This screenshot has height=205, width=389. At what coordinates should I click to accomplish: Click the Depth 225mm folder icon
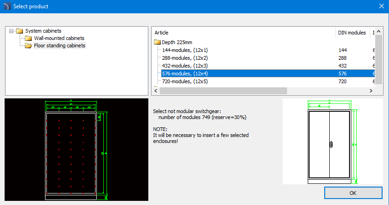[157, 42]
